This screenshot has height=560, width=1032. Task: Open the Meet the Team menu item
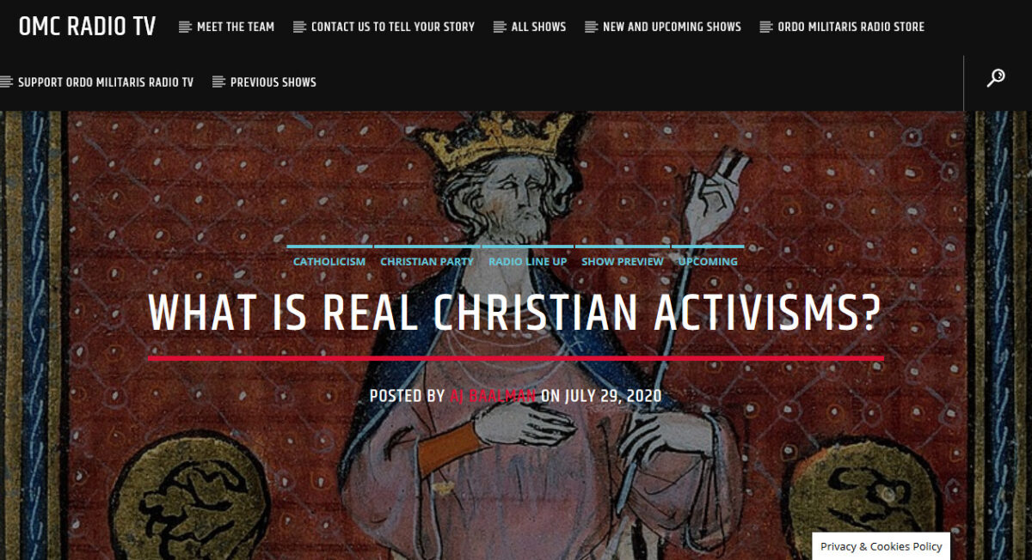coord(236,27)
